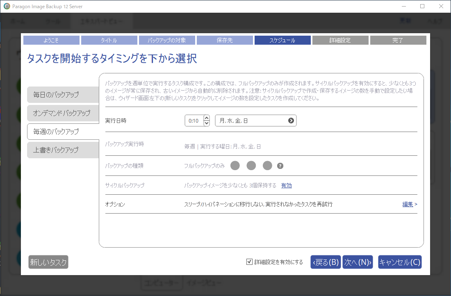This screenshot has width=451, height=296.
Task: Select 上書きバックアップ tab
Action: click(x=62, y=150)
